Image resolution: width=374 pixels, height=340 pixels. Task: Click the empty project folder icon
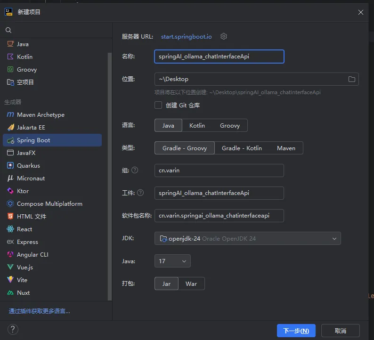10,82
